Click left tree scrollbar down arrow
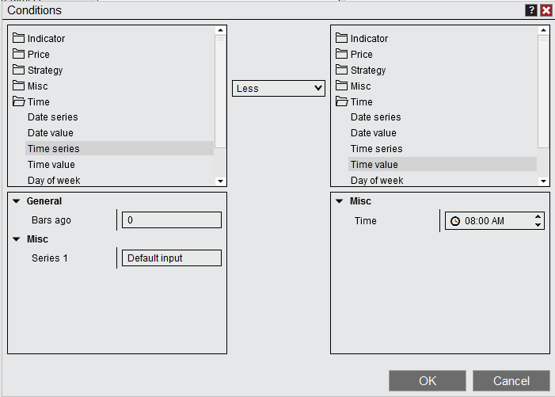Screen dimensions: 555x397 [220, 181]
